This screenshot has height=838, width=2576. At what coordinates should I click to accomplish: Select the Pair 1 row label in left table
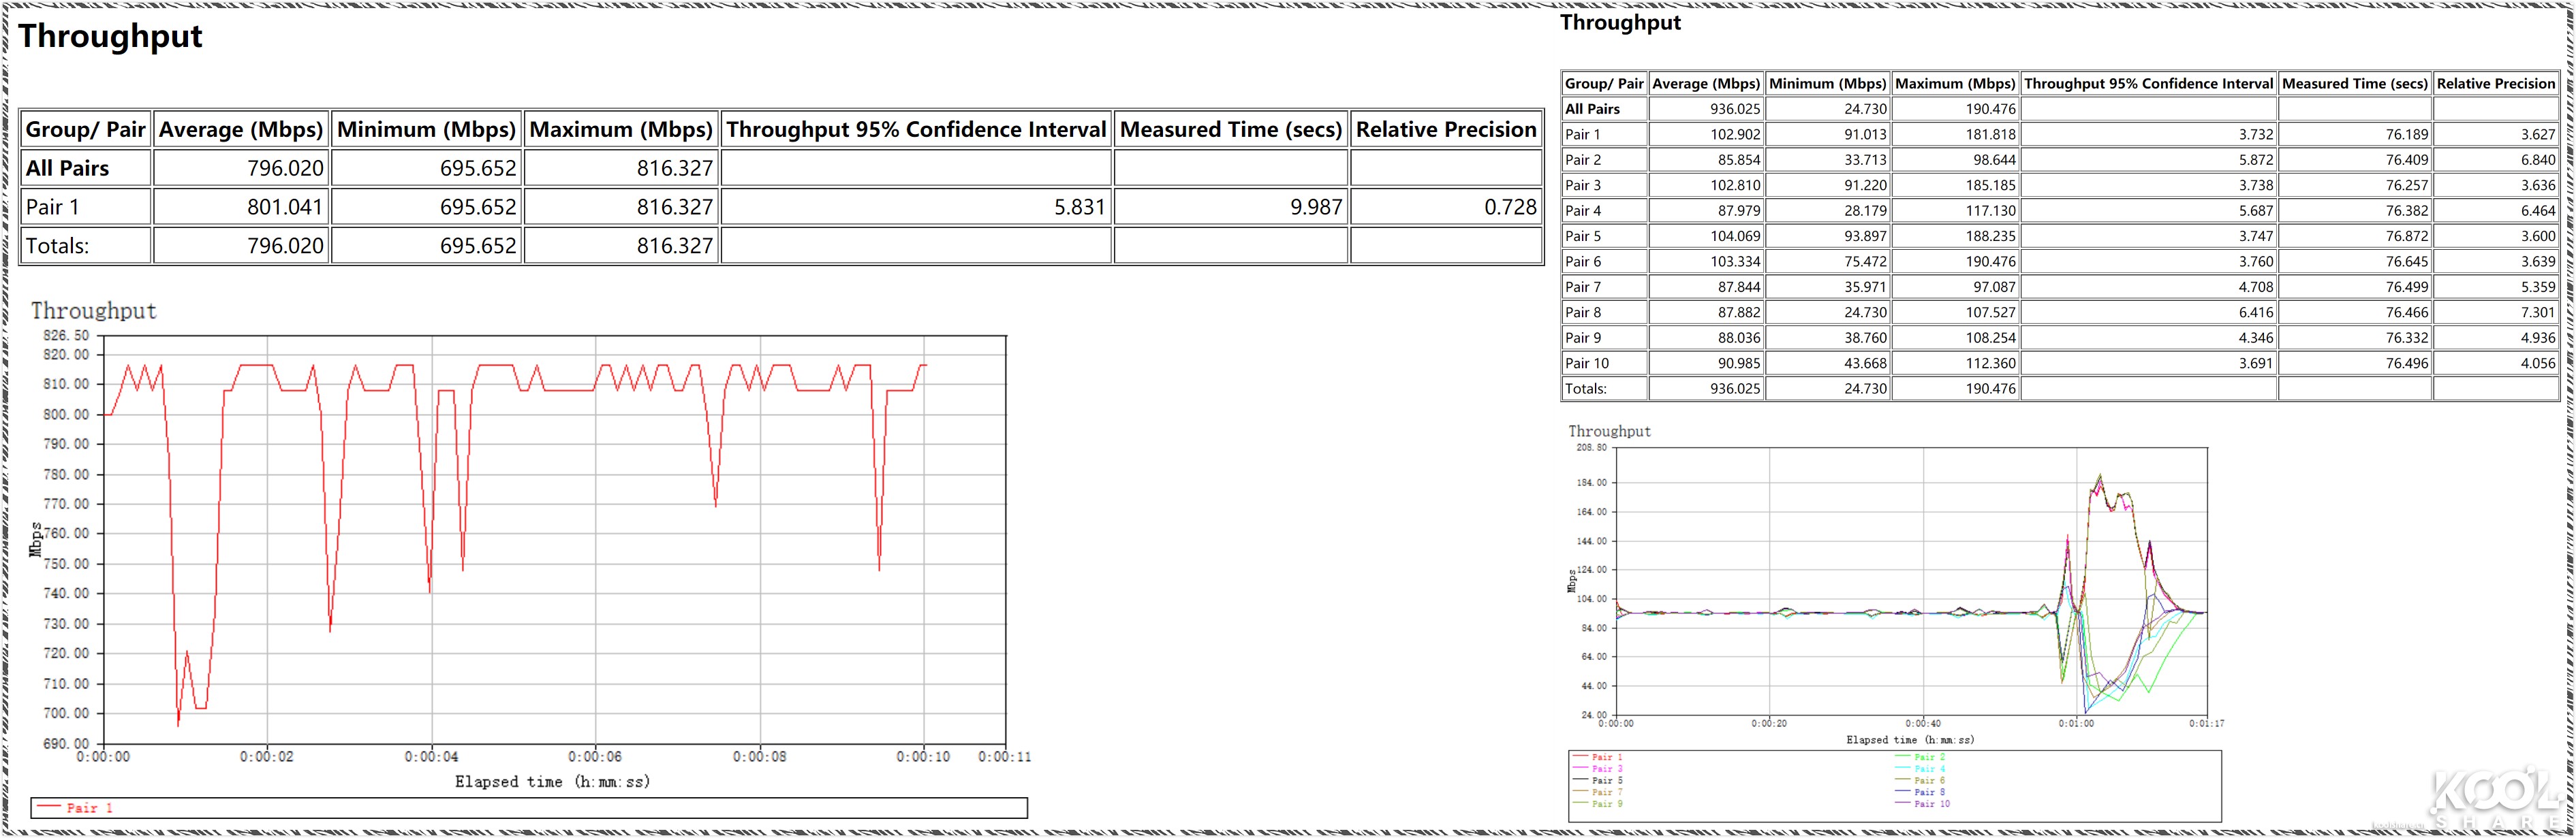(x=52, y=207)
